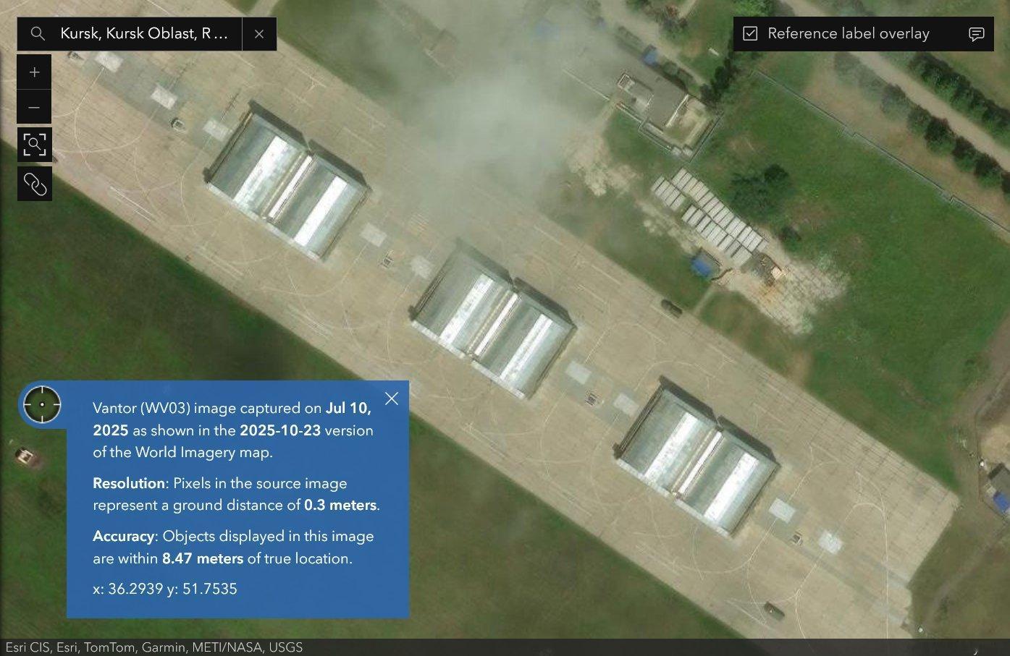Click the bold 0.3 meters resolution value
1010x656 pixels.
click(x=340, y=506)
